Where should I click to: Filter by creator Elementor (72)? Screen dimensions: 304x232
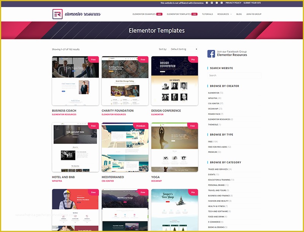(215, 93)
